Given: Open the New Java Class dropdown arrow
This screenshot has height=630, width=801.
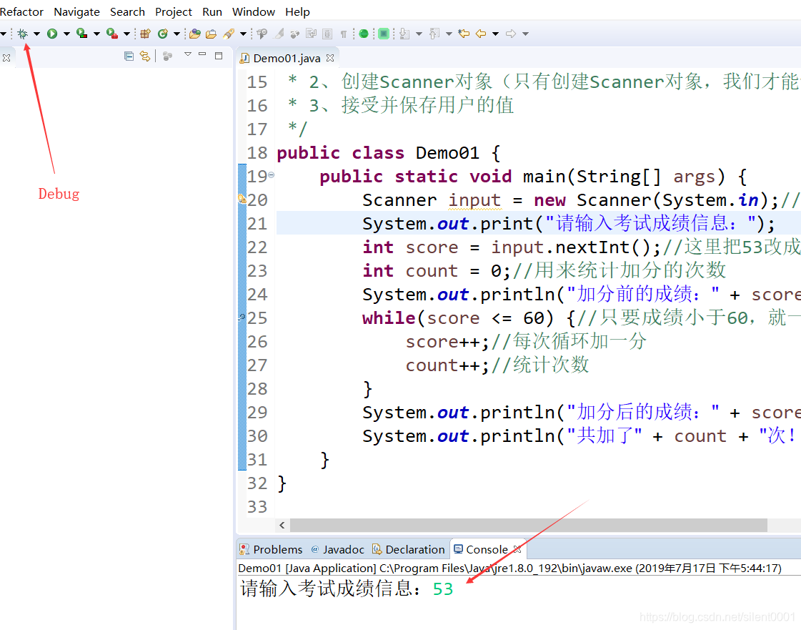Looking at the screenshot, I should click(176, 34).
